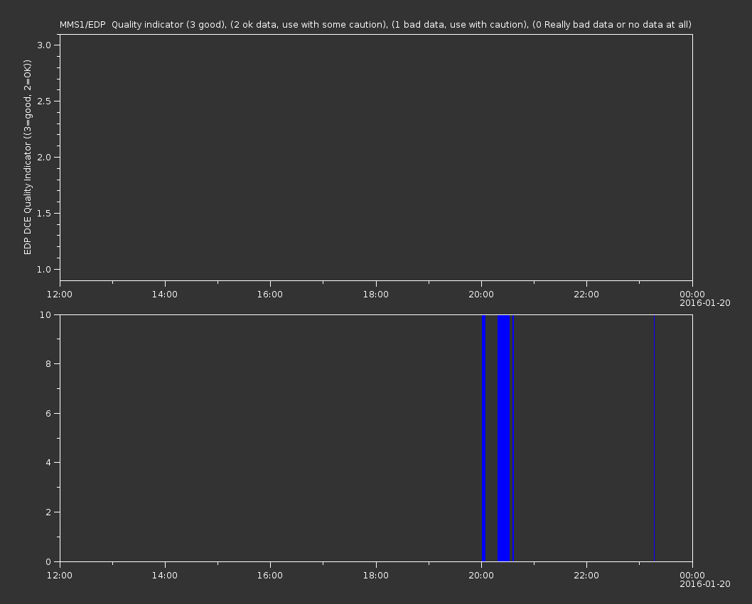Click the 16:00 label under the lower plot
This screenshot has height=604, width=752.
(x=270, y=575)
